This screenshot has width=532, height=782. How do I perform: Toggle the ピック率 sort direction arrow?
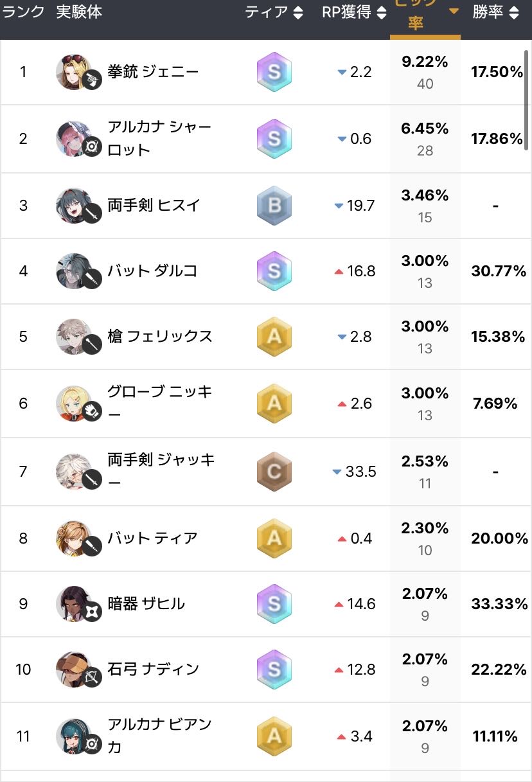454,11
